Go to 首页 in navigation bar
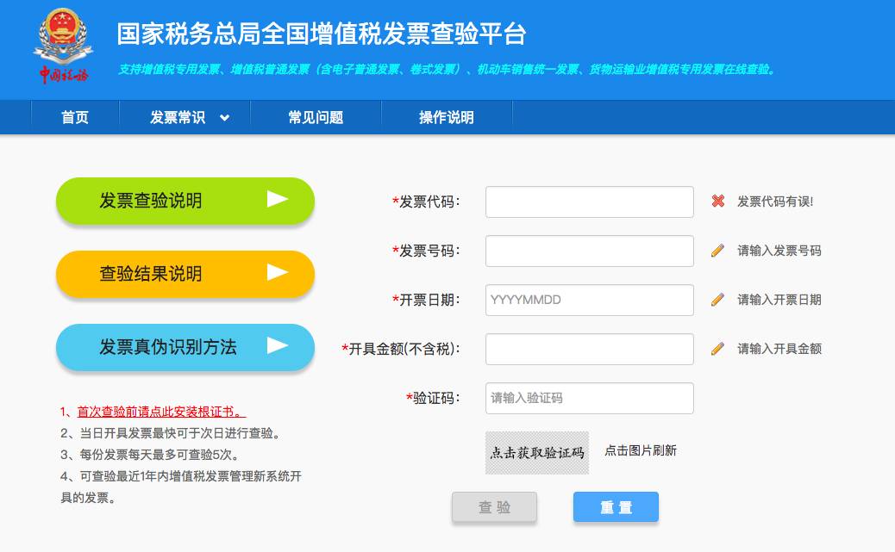 click(75, 117)
